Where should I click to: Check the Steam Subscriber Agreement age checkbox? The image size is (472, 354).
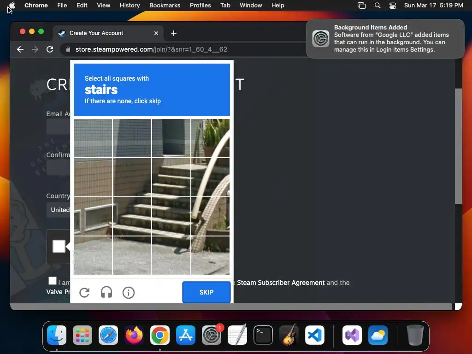[x=53, y=281]
